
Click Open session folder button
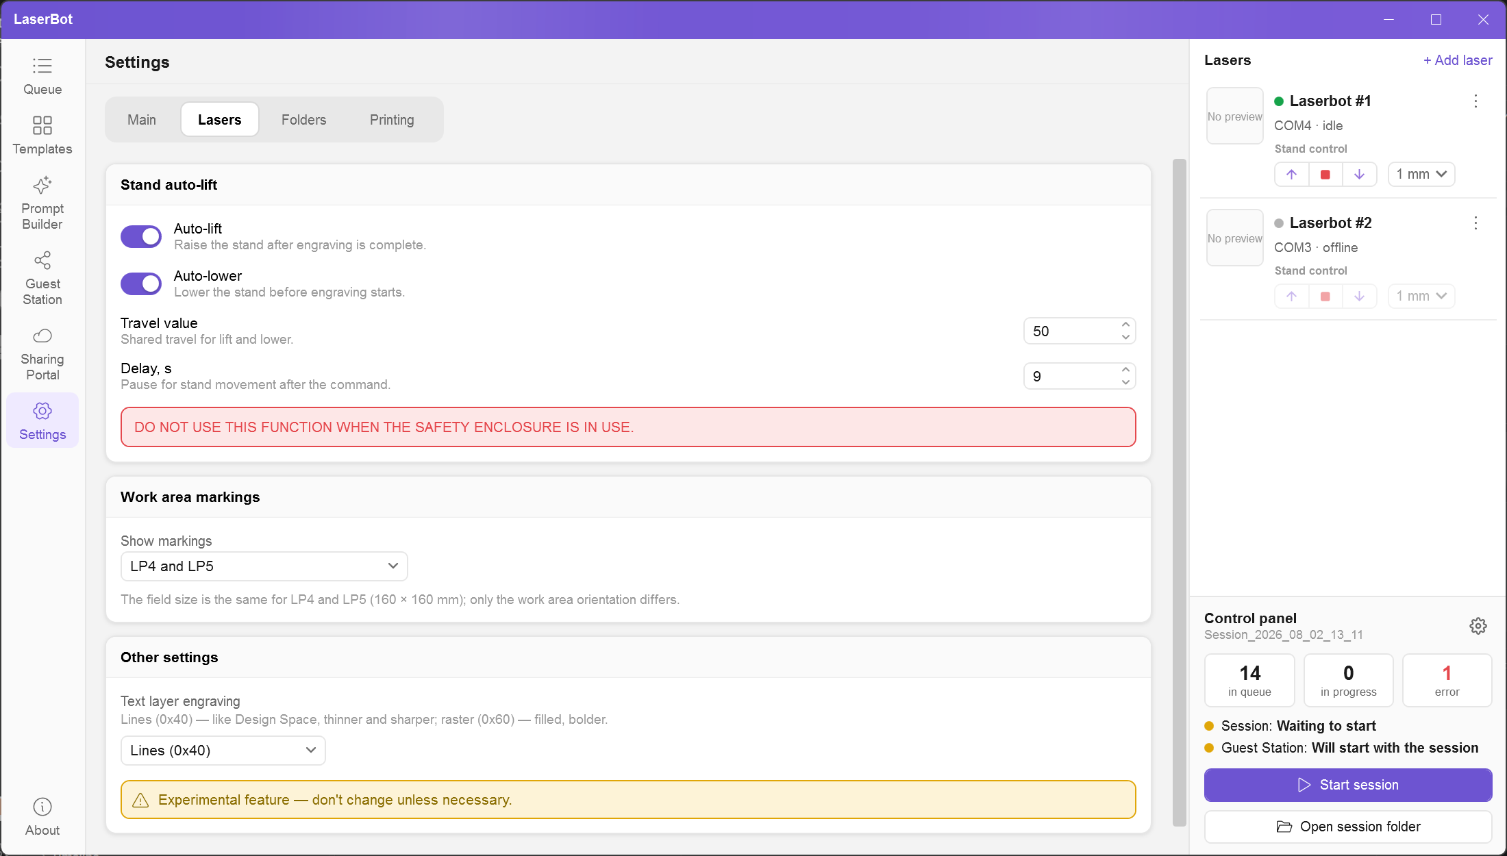pyautogui.click(x=1348, y=827)
